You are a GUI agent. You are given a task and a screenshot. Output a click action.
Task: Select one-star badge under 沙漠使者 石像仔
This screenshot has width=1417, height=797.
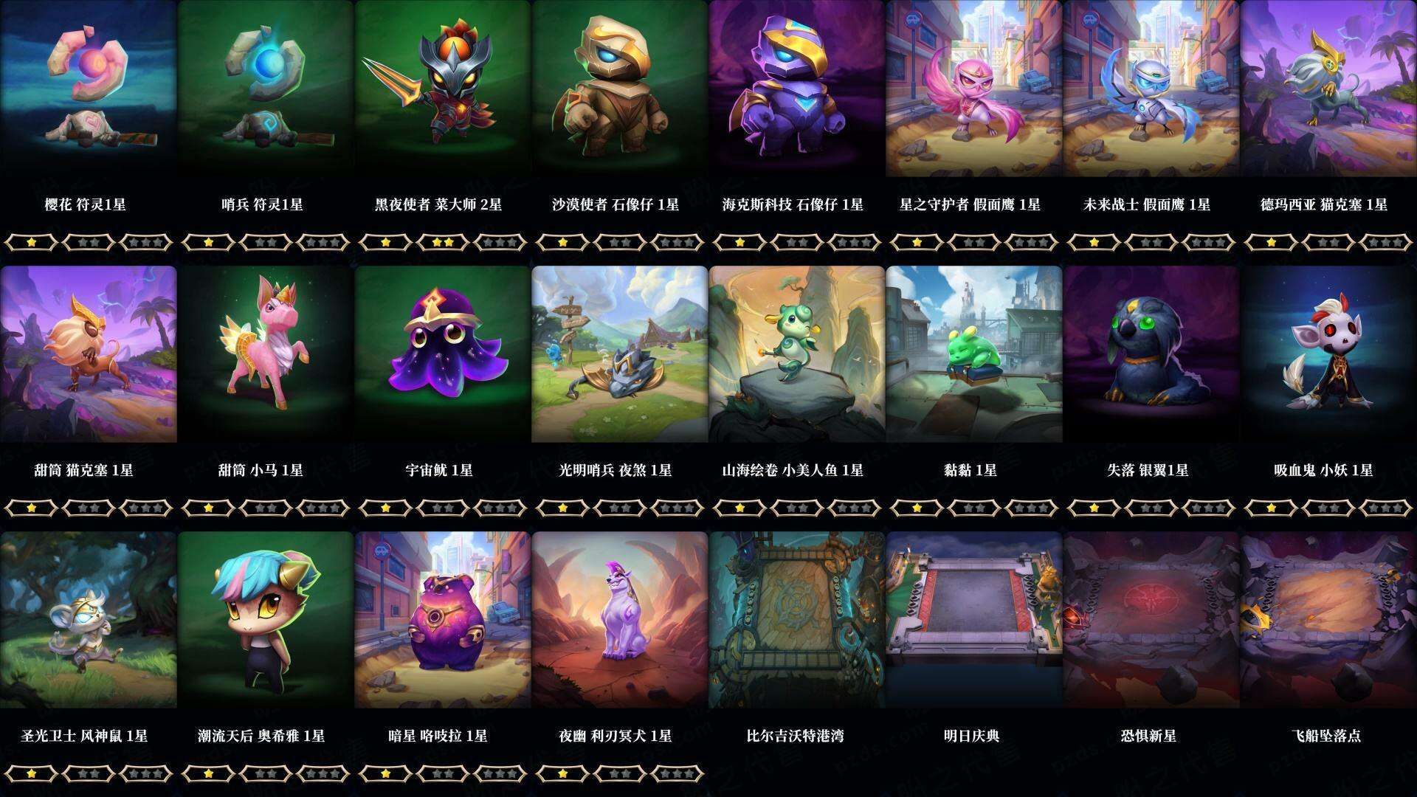coord(562,242)
